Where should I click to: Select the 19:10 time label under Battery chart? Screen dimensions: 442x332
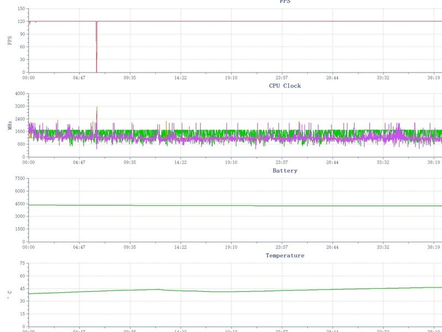tap(231, 247)
